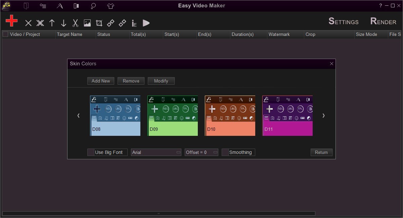
Task: Click the Return button in Skin Colors
Action: tap(321, 152)
